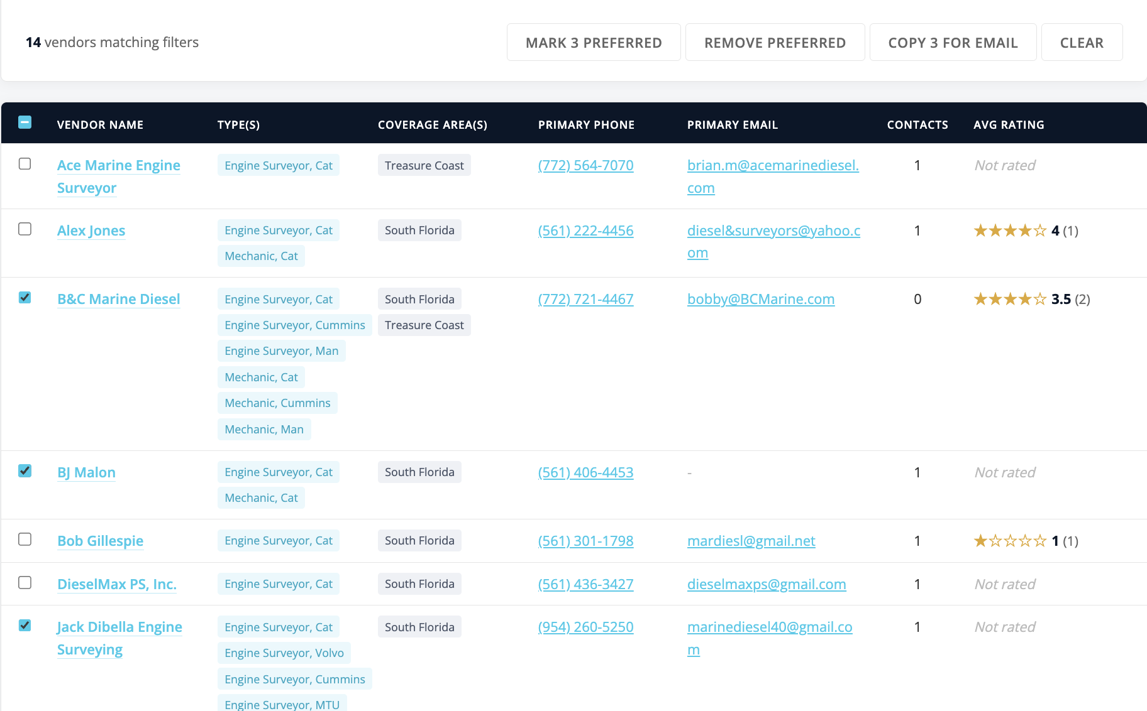The width and height of the screenshot is (1147, 711).
Task: Open the DieselMax PS, Inc. vendor
Action: [117, 584]
